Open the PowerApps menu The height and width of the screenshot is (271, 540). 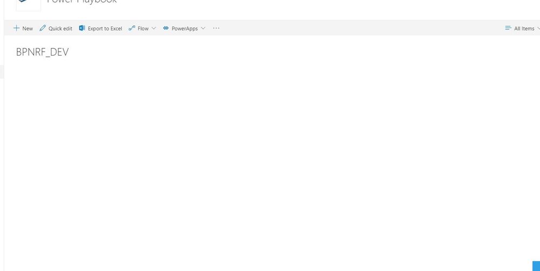point(184,29)
